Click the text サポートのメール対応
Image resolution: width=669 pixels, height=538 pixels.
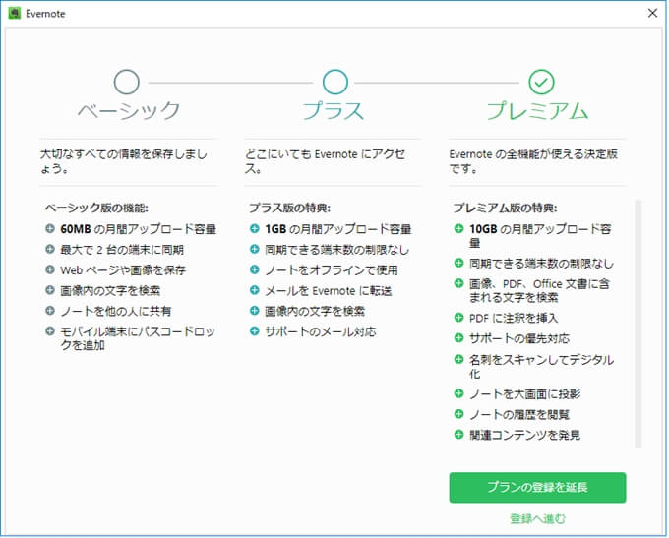click(321, 331)
